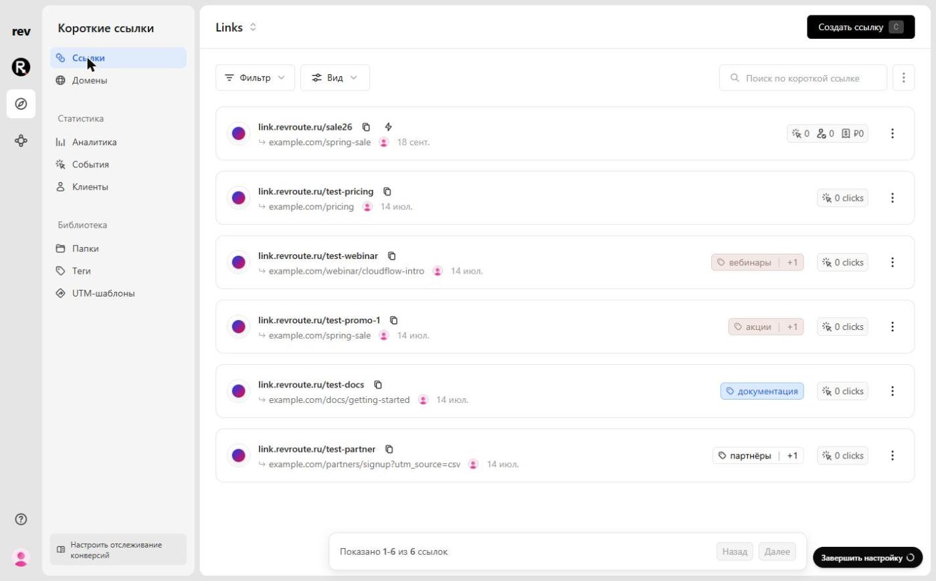This screenshot has height=581, width=936.
Task: Copy the link.revroute.ru/sale26 short link
Action: 366,127
